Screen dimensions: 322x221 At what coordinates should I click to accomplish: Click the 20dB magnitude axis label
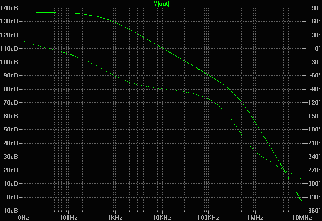(x=11, y=170)
